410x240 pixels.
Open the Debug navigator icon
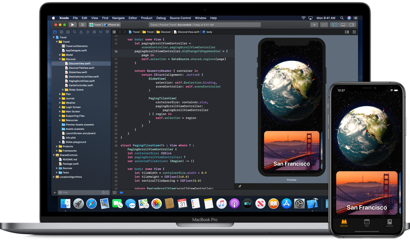[x=94, y=32]
